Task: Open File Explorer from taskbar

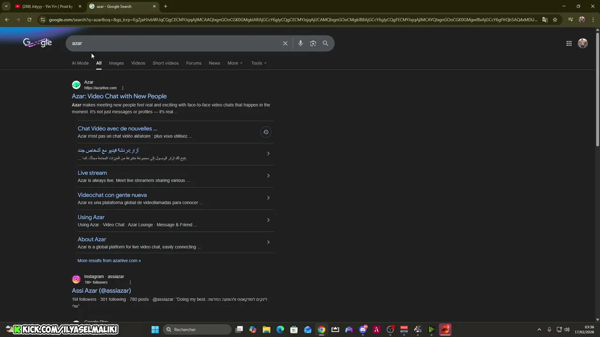Action: click(x=266, y=330)
